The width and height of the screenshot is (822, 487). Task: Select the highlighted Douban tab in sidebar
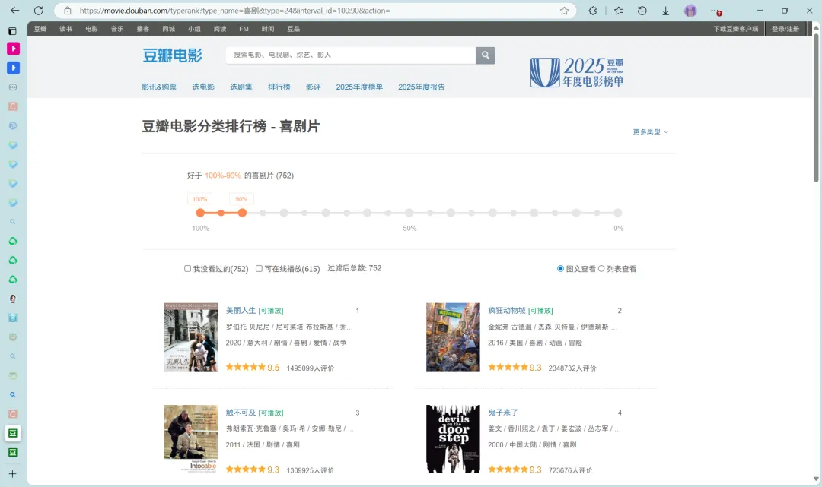point(13,433)
